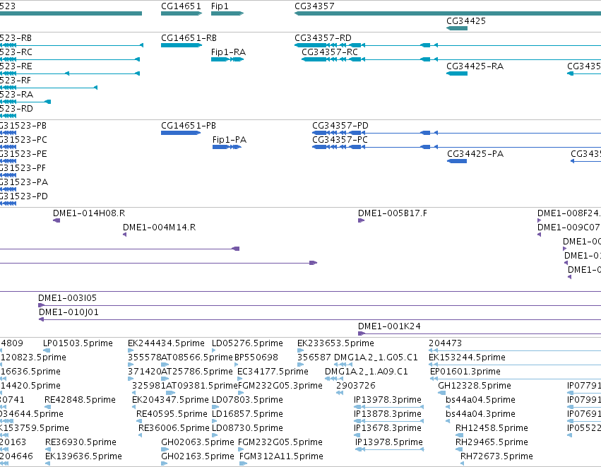Select EST AT09381.5prime
Viewport: 601px width, 467px height.
(202, 386)
